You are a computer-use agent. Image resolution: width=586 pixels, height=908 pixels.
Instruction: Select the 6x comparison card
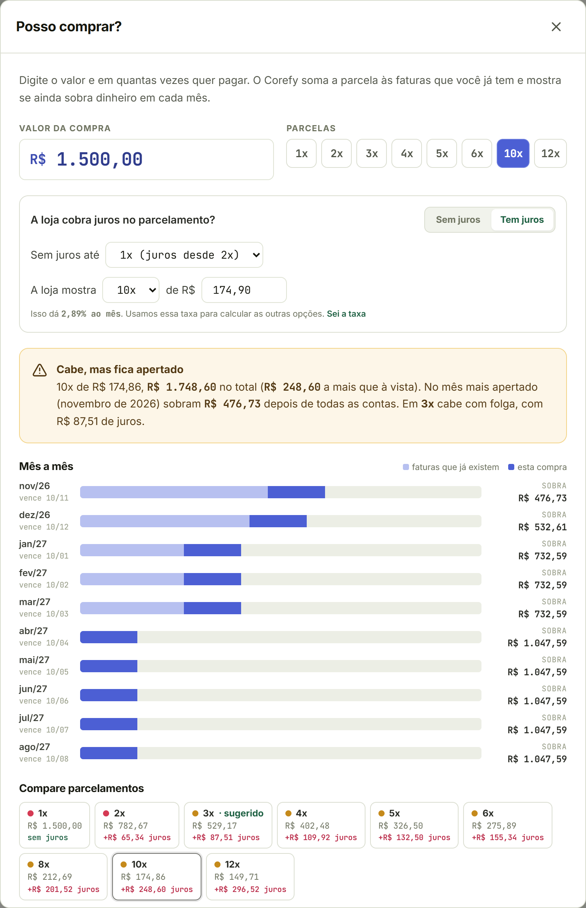508,825
